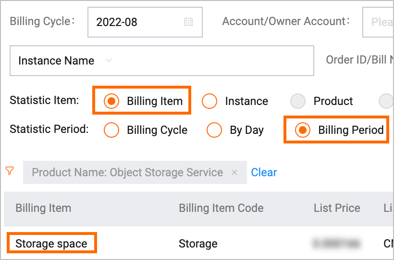The width and height of the screenshot is (394, 260).
Task: Click Clear to reset filters
Action: point(264,172)
